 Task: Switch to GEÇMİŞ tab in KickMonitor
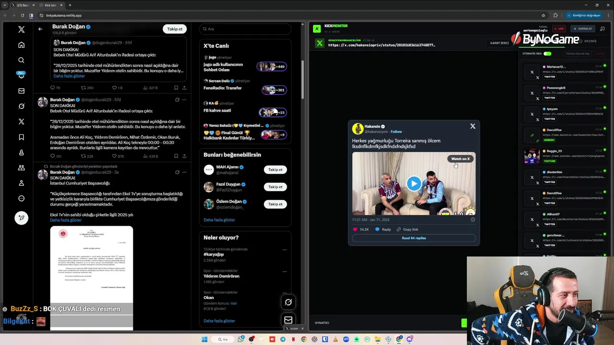pos(588,41)
